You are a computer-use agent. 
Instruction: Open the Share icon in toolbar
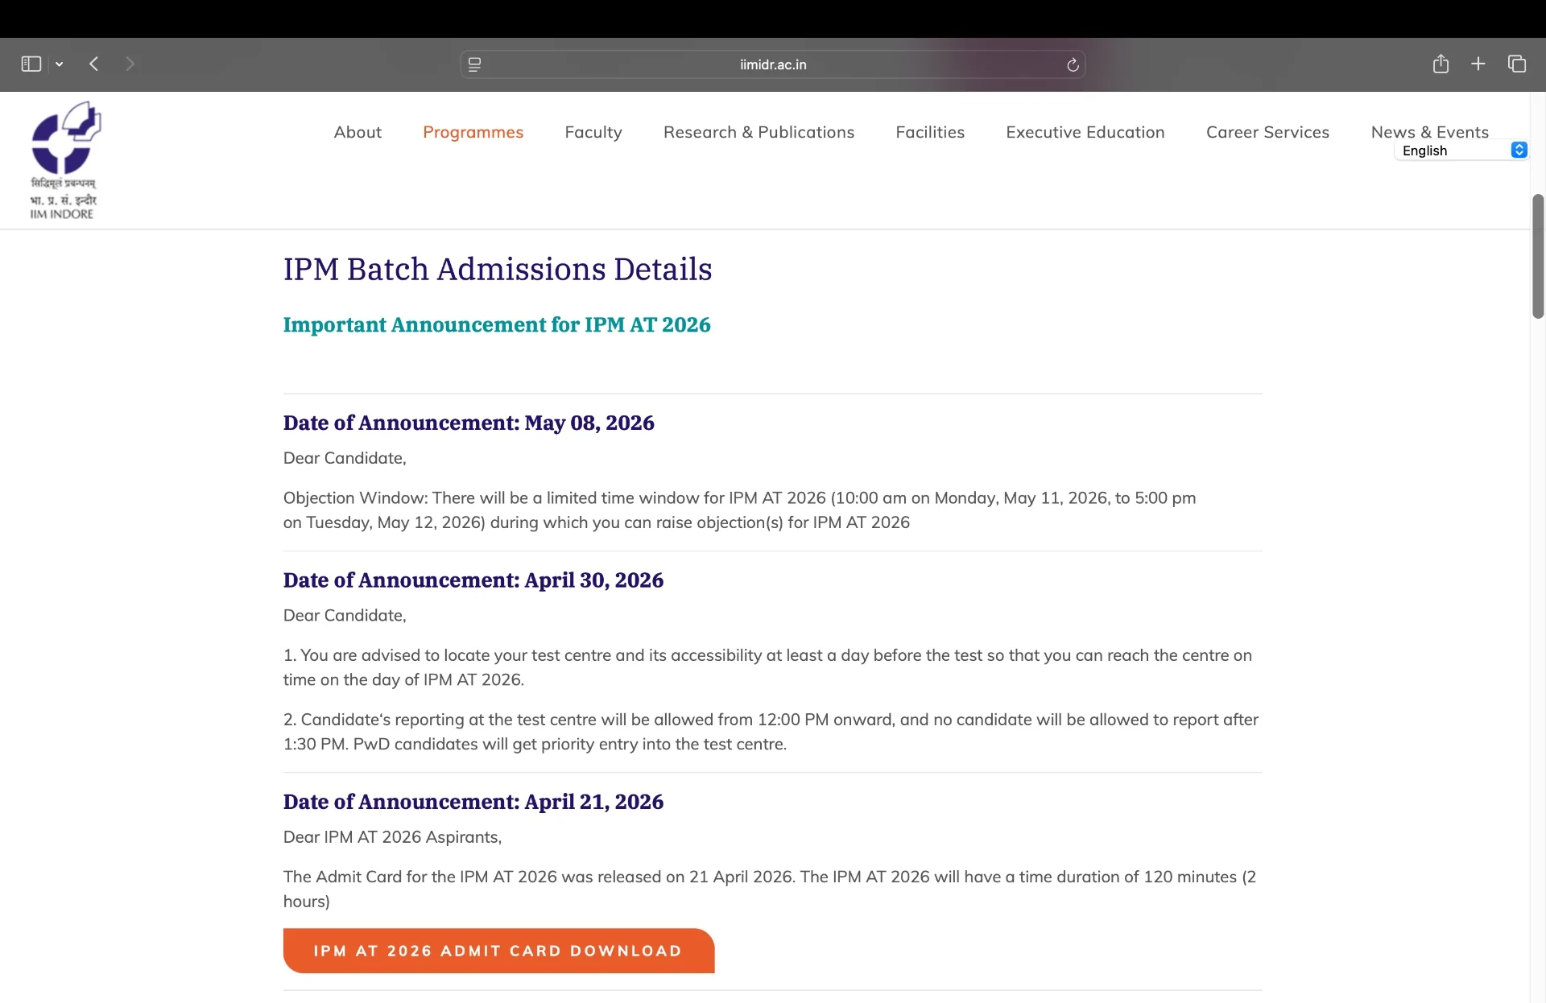point(1441,64)
